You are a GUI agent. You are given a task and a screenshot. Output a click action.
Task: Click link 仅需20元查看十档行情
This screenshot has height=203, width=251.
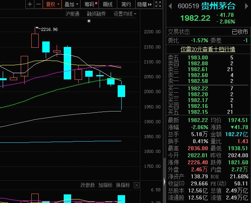coord(208,49)
